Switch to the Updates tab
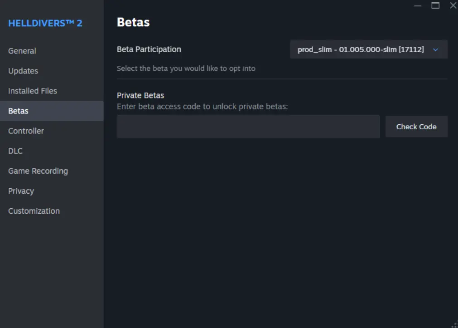The height and width of the screenshot is (328, 458). pyautogui.click(x=23, y=71)
